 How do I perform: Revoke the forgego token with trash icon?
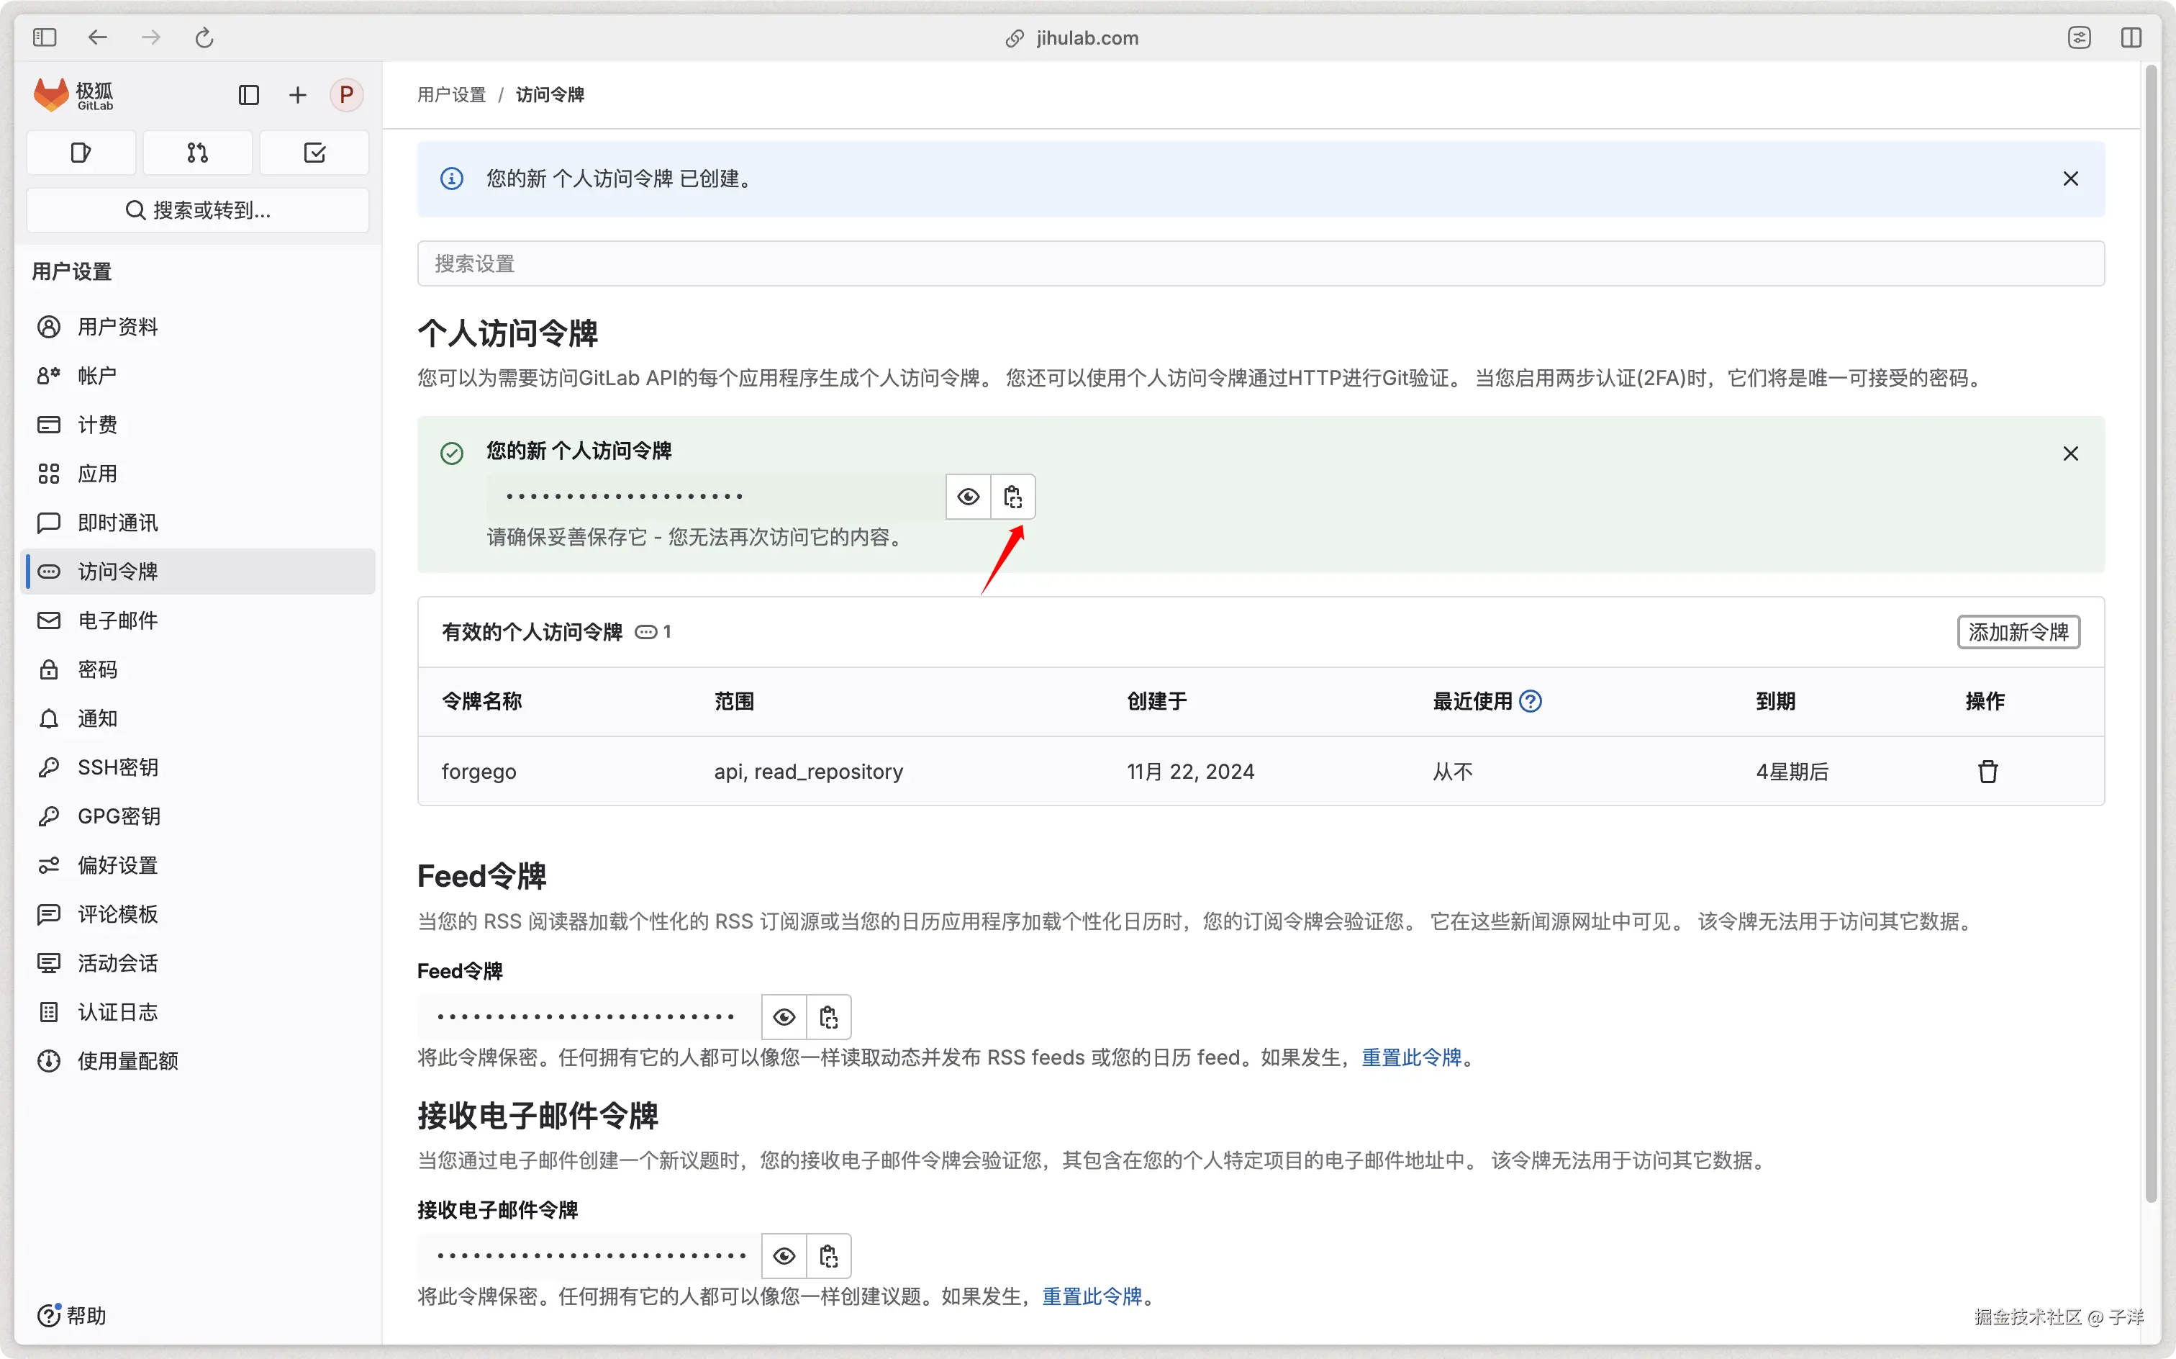pyautogui.click(x=1987, y=771)
